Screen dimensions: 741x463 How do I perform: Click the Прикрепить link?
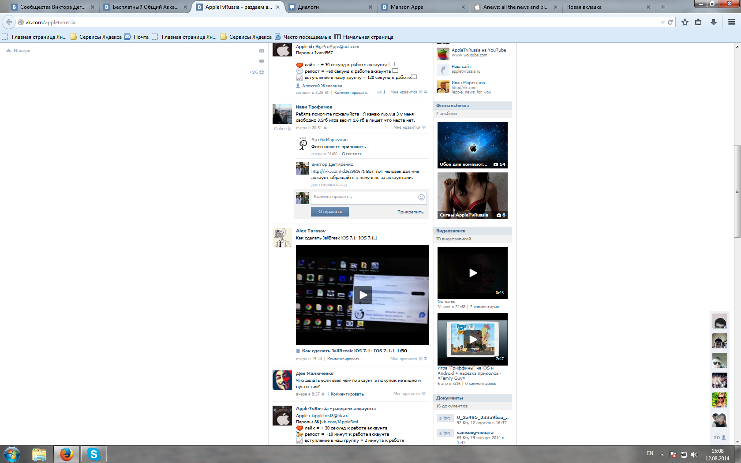(410, 212)
